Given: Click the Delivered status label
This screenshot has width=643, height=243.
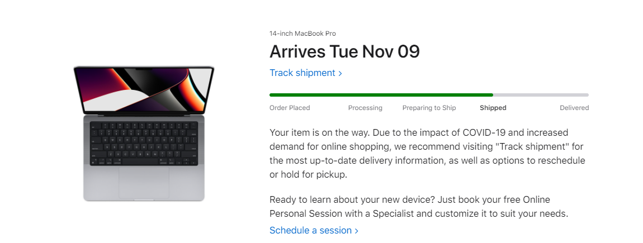Looking at the screenshot, I should click(x=574, y=108).
